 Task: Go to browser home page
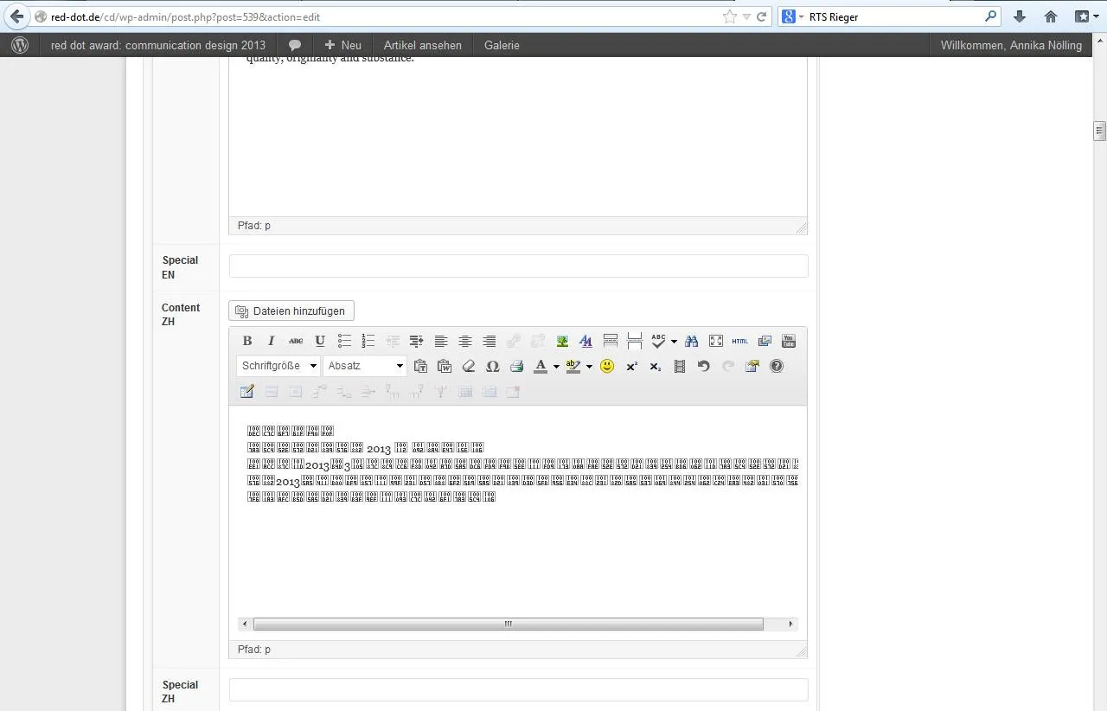point(1051,16)
